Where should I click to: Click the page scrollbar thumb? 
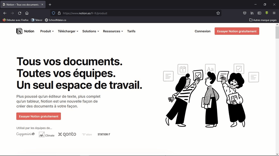tap(277, 32)
